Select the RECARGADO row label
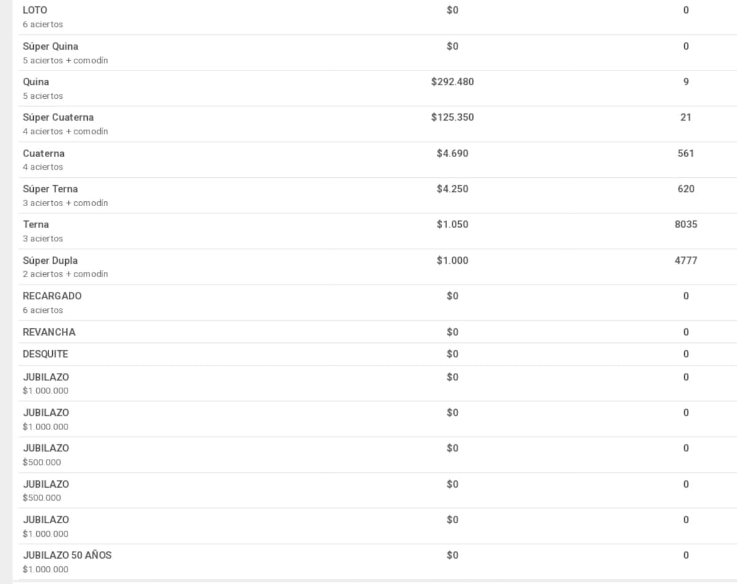This screenshot has height=584, width=737. coord(52,296)
